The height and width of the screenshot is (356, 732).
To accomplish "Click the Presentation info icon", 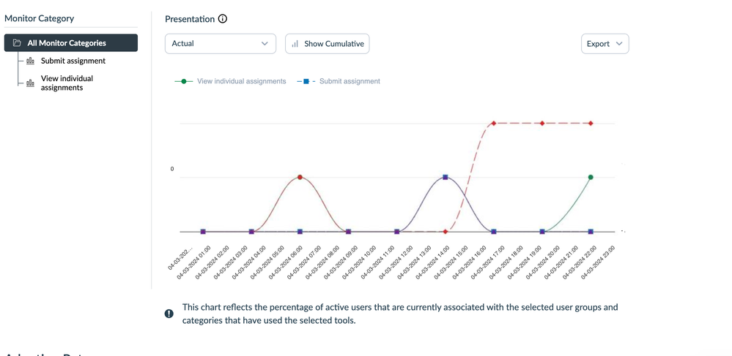I will [x=223, y=19].
